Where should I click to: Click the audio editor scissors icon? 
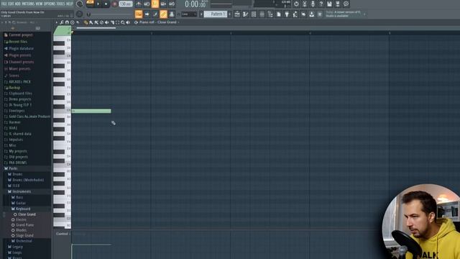click(x=305, y=4)
